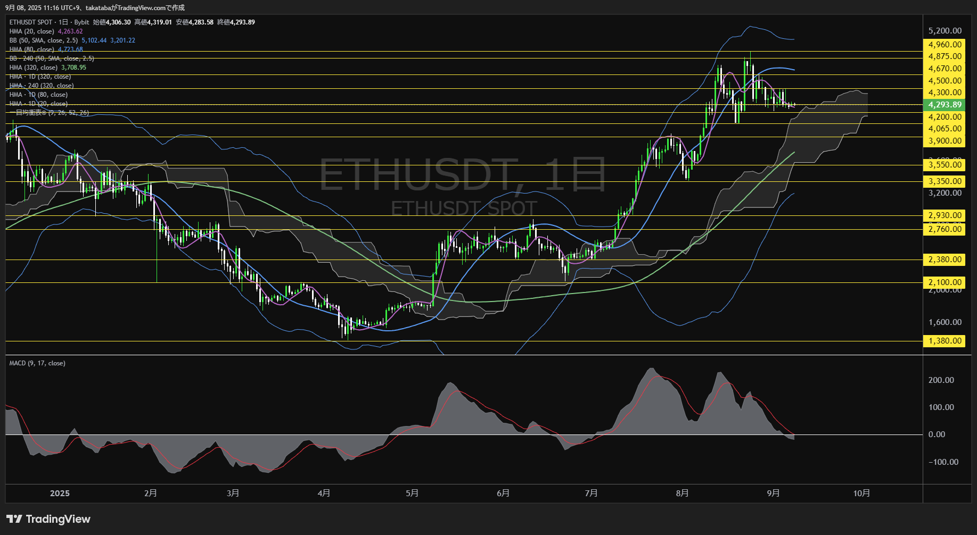This screenshot has height=535, width=977.
Task: Click the high value 高値4,319.01
Action: [x=153, y=22]
